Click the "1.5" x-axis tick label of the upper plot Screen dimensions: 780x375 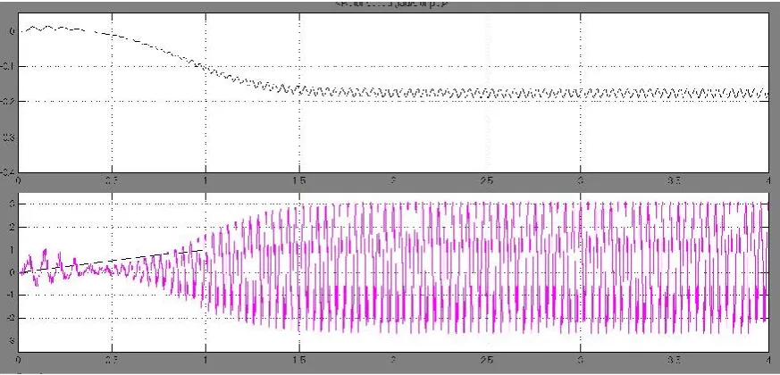pyautogui.click(x=299, y=179)
